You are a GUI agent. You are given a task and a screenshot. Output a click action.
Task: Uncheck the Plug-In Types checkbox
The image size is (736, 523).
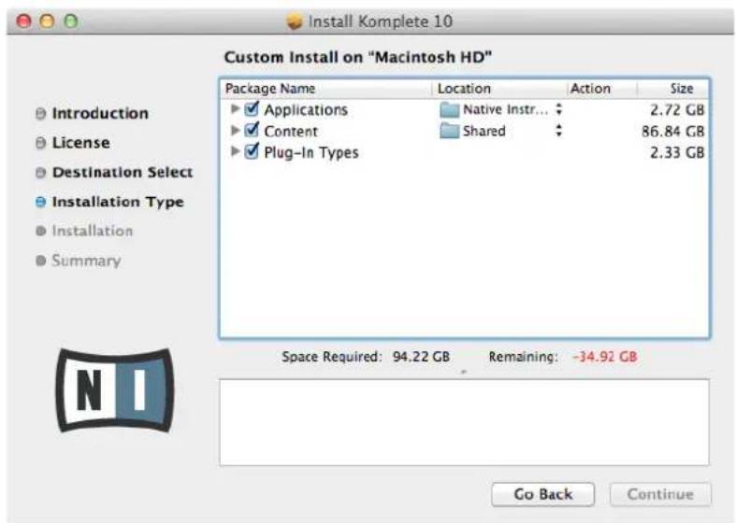coord(253,151)
